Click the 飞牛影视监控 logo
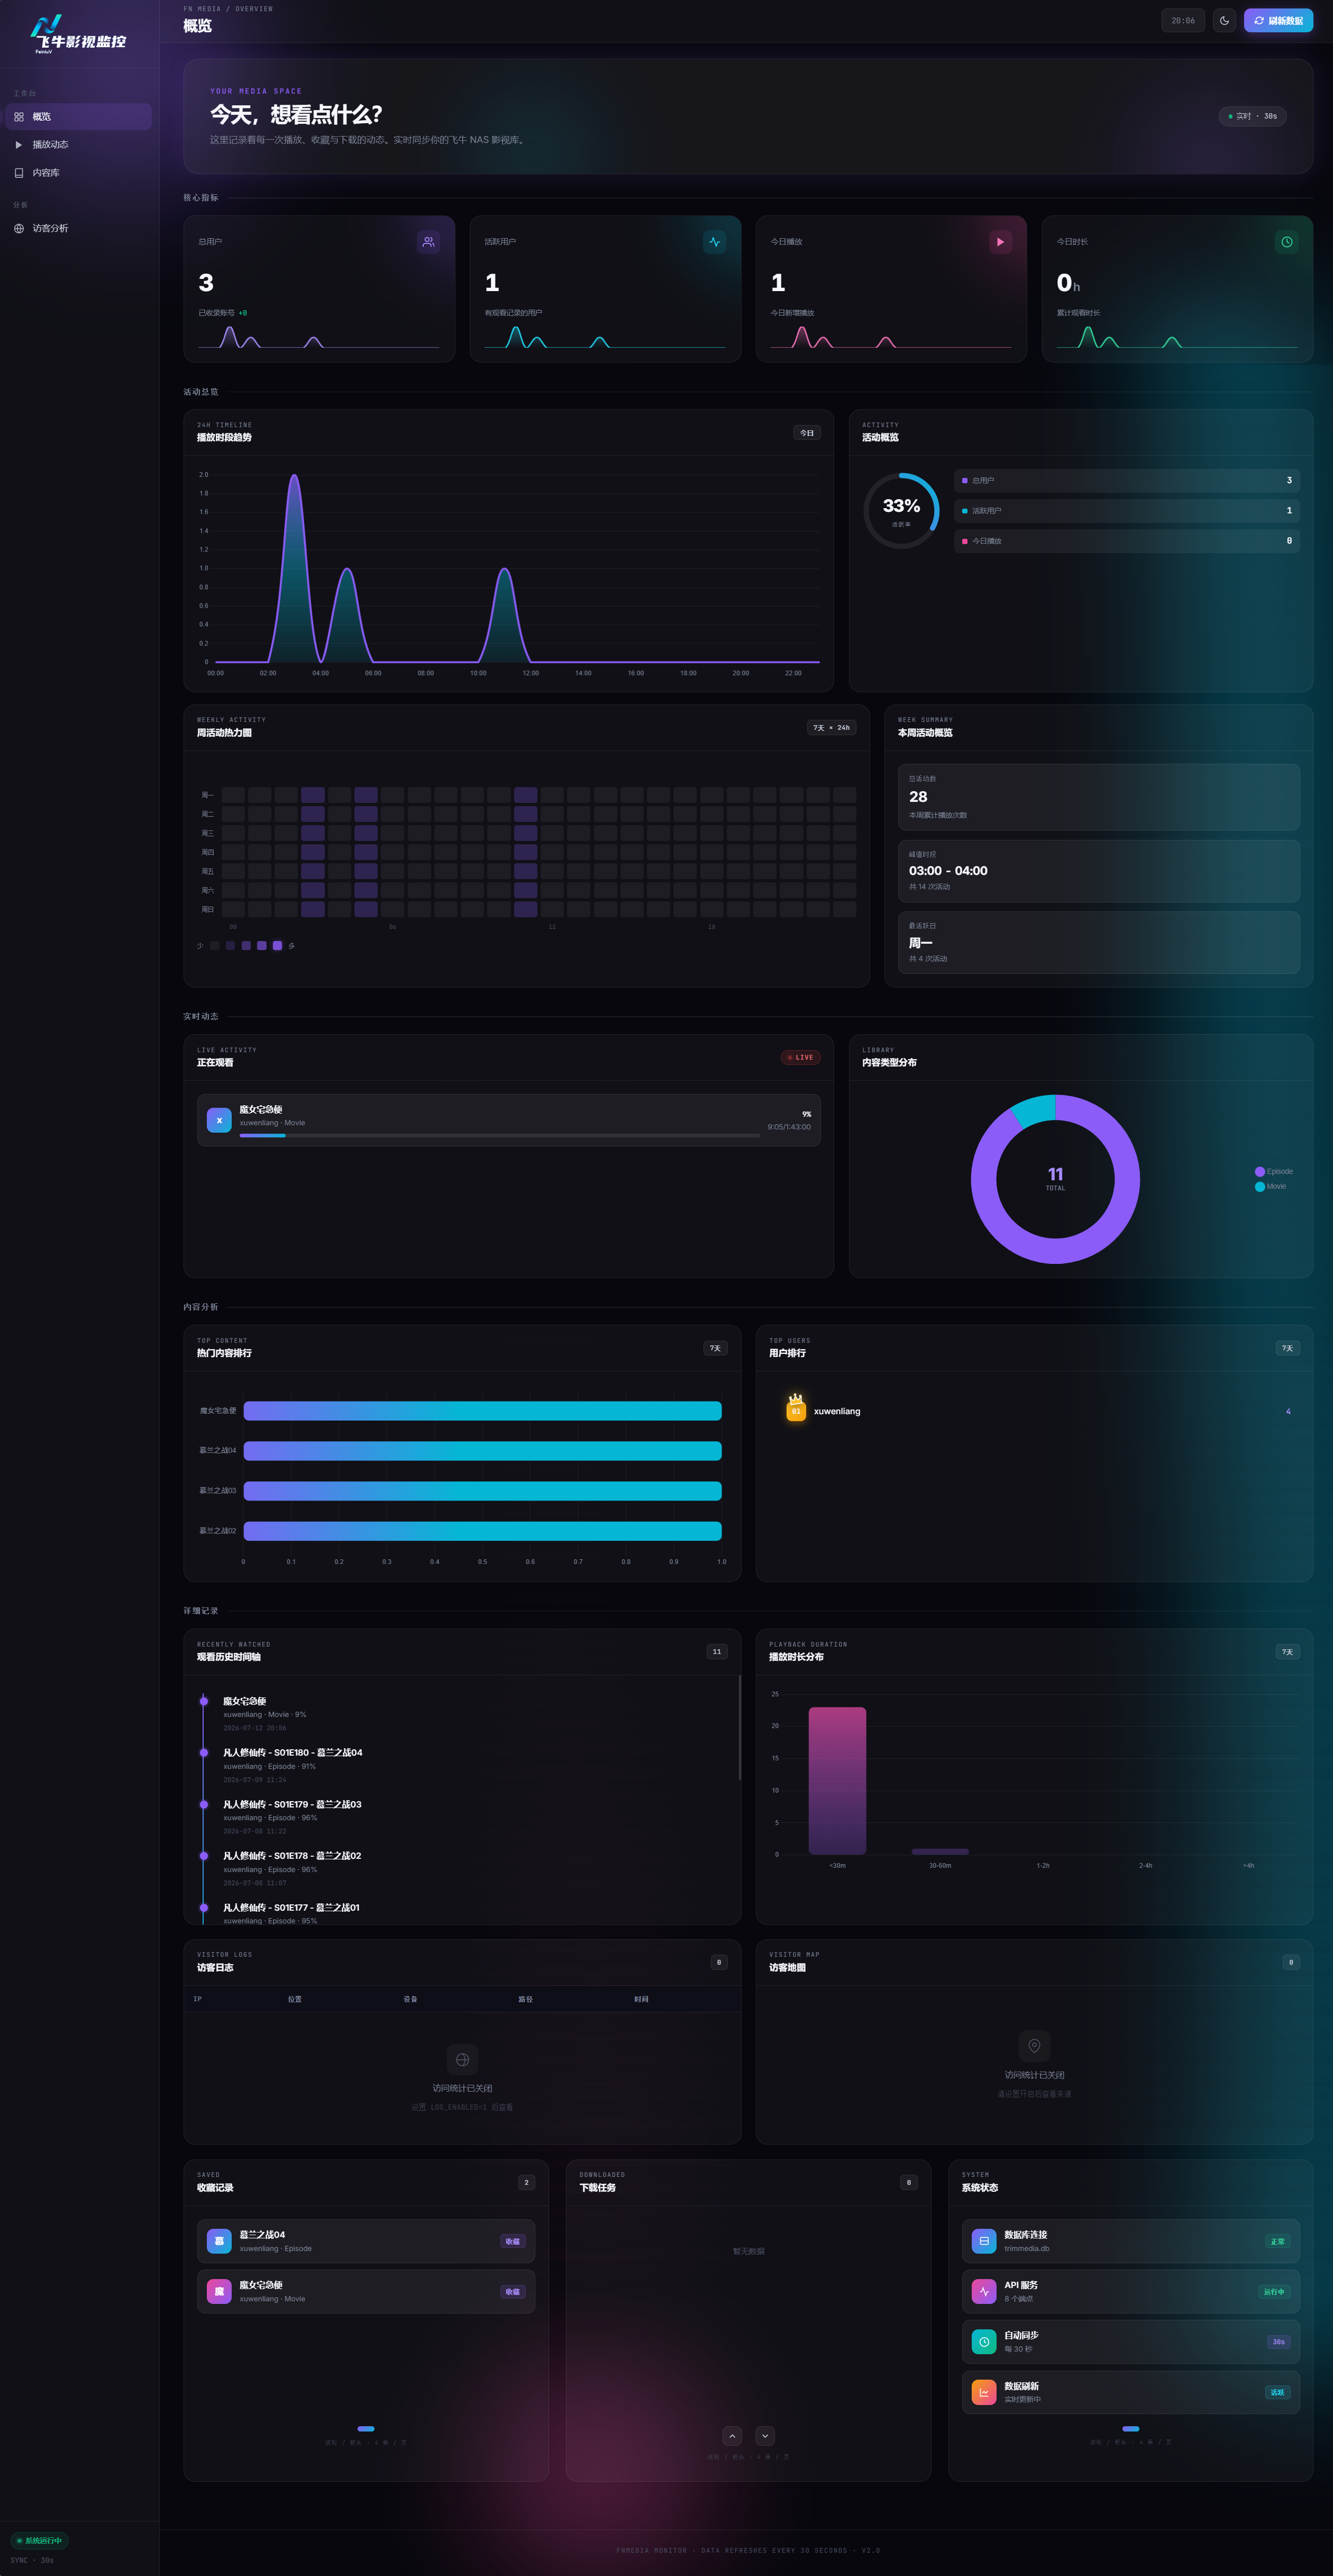 point(78,35)
